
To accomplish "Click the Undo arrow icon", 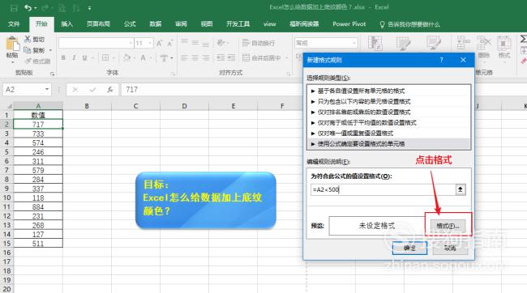I will click(x=28, y=8).
